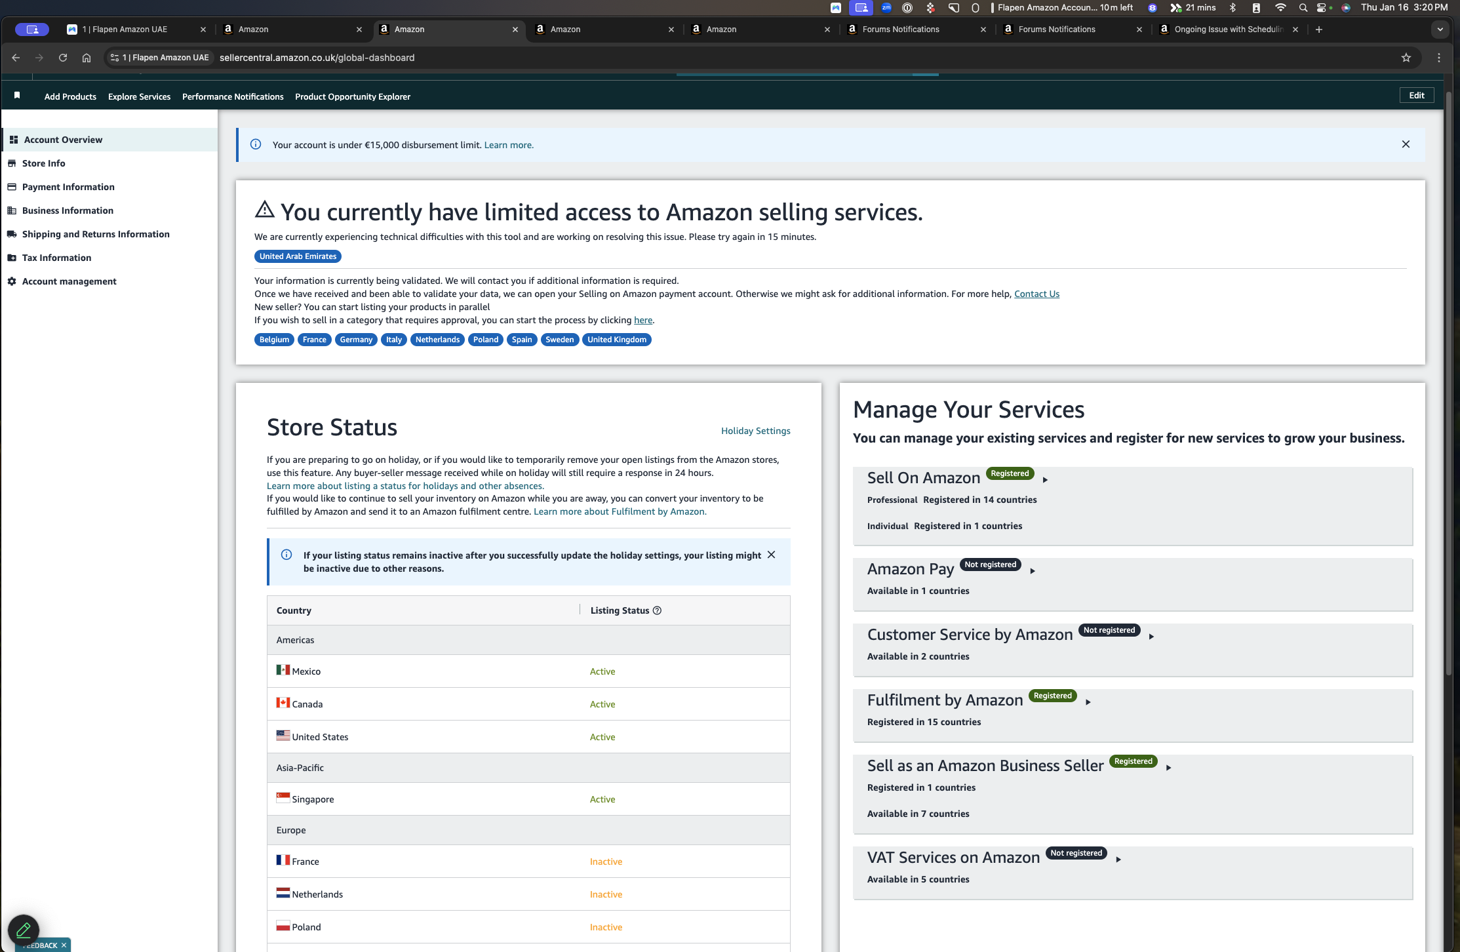Switch to the first Forums Notifications tab
1460x952 pixels.
coord(916,30)
